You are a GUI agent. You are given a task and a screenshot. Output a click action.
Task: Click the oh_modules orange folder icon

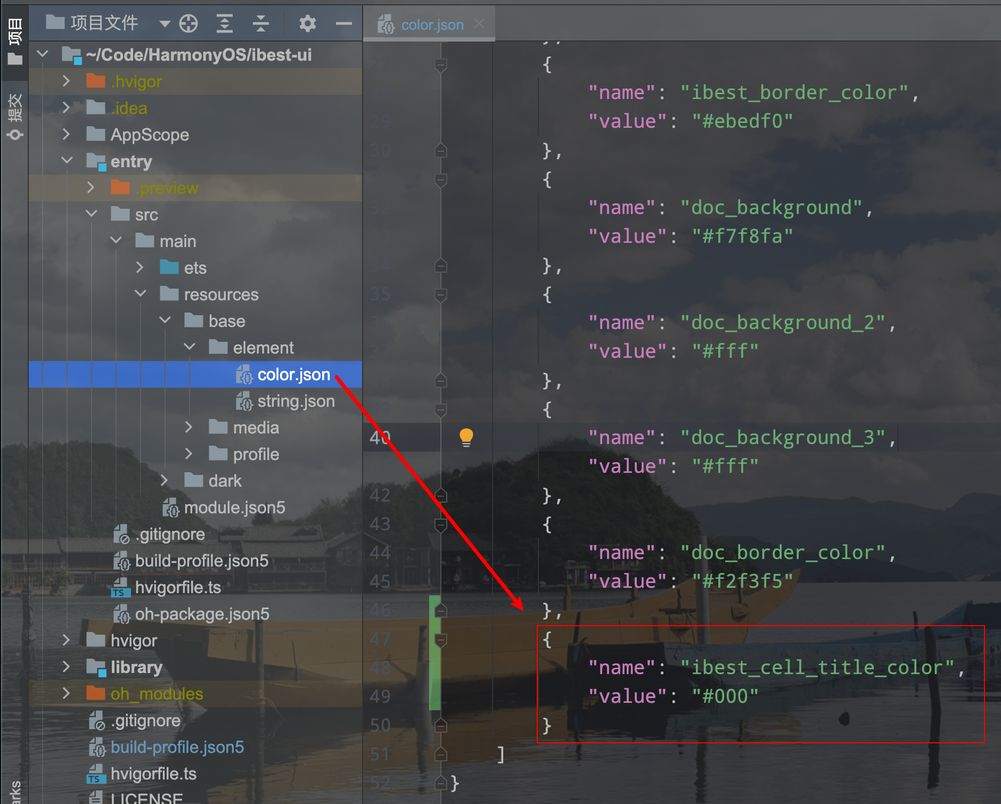coord(96,693)
